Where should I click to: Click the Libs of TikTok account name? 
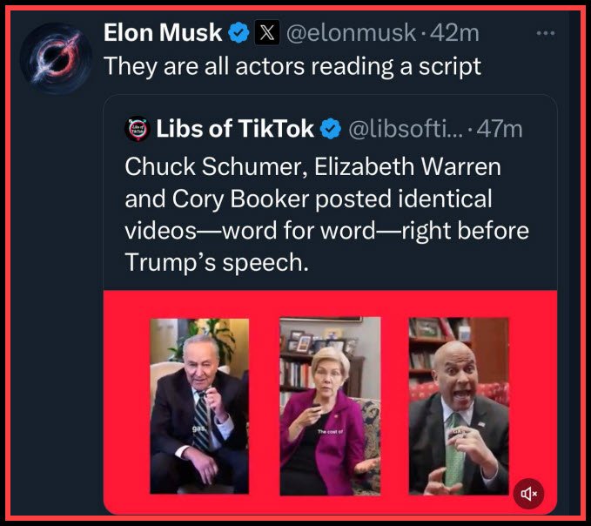(x=235, y=130)
